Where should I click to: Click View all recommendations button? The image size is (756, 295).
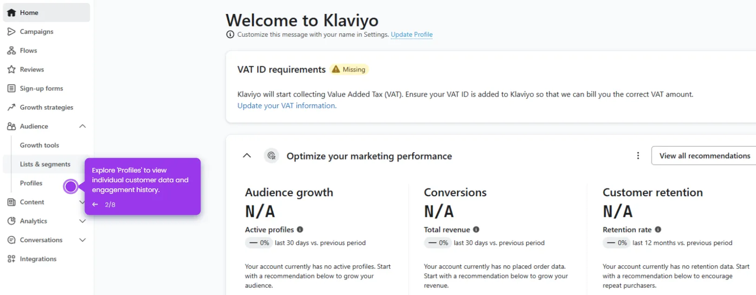tap(704, 156)
